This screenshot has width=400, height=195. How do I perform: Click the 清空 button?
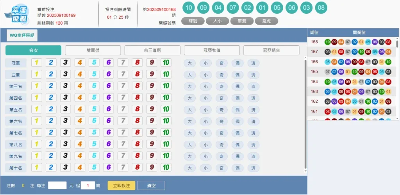151,185
